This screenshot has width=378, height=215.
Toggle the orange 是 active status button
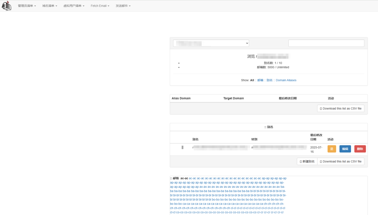coord(331,149)
